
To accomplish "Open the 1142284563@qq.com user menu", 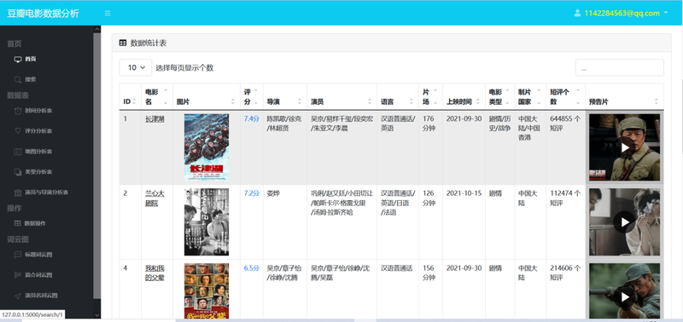I will (x=622, y=13).
